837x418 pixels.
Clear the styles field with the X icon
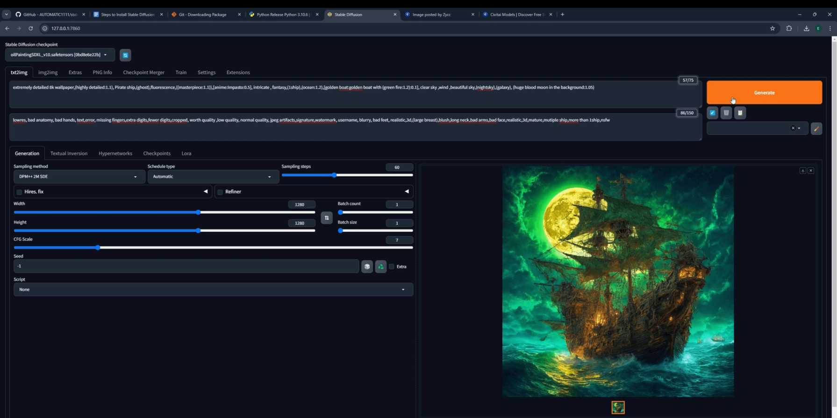tap(793, 128)
